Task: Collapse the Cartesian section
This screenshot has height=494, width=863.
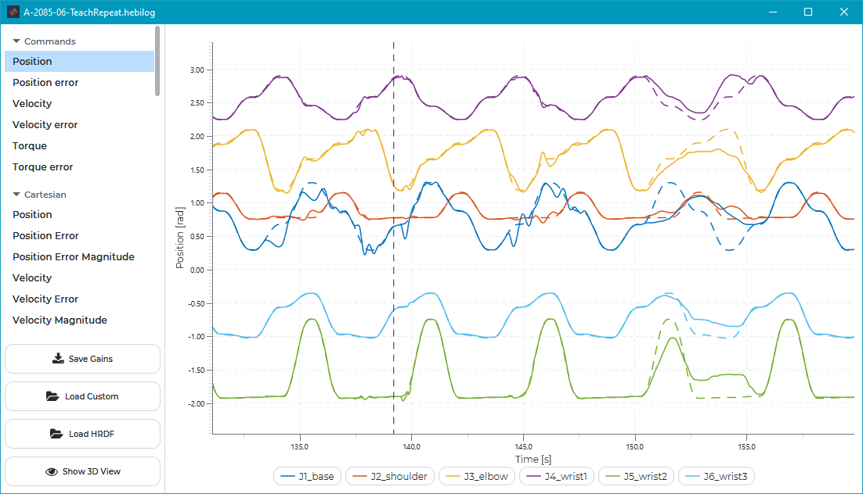Action: 16,195
